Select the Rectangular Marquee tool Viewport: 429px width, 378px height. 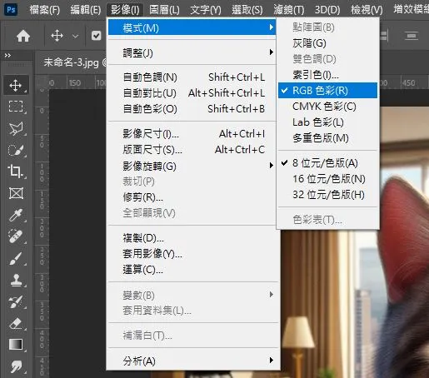[16, 107]
